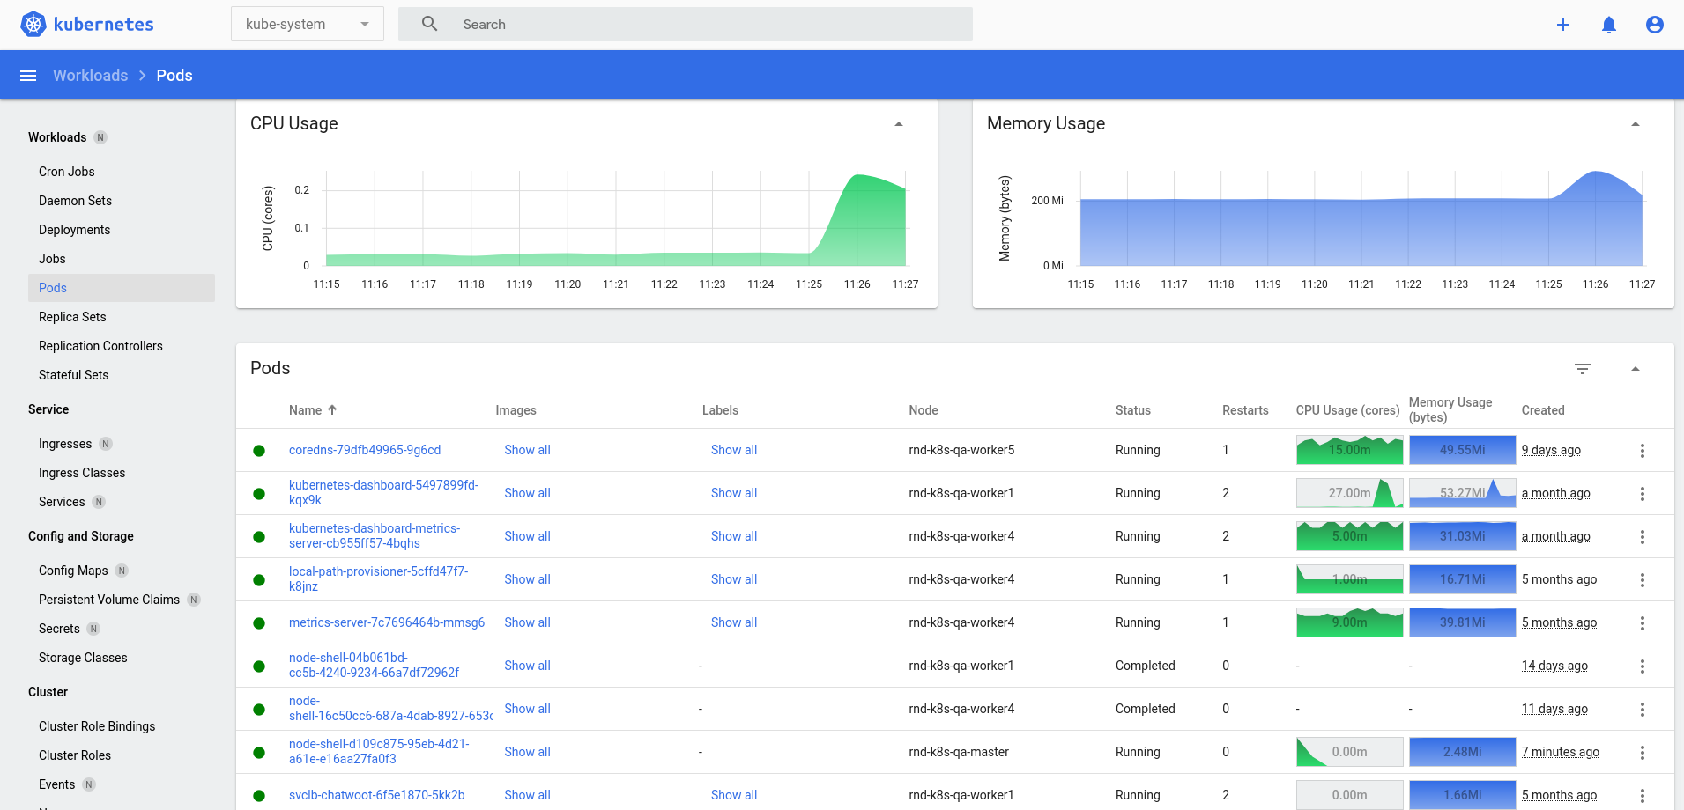The width and height of the screenshot is (1684, 810).
Task: Open actions menu for node-shell-16c50cc6 pod
Action: click(x=1643, y=710)
